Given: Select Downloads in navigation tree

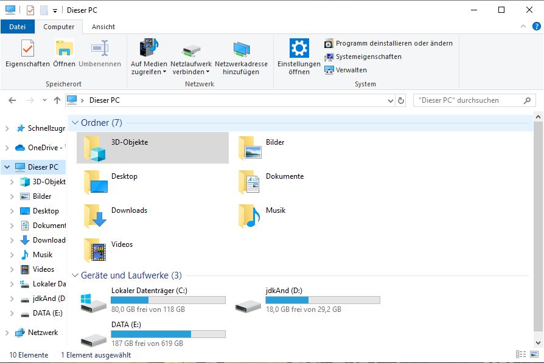Looking at the screenshot, I should click(x=43, y=240).
